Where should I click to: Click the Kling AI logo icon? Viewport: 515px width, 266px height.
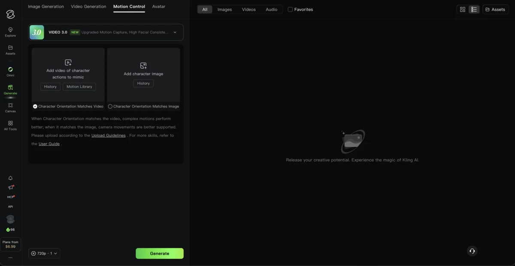point(10,14)
